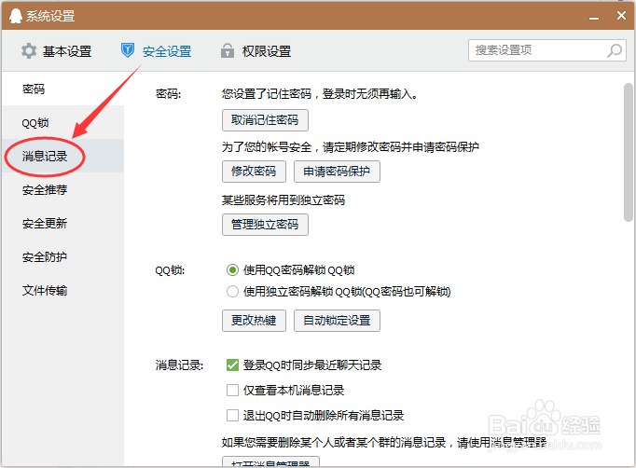
Task: Click the magnifier search icon
Action: [615, 50]
